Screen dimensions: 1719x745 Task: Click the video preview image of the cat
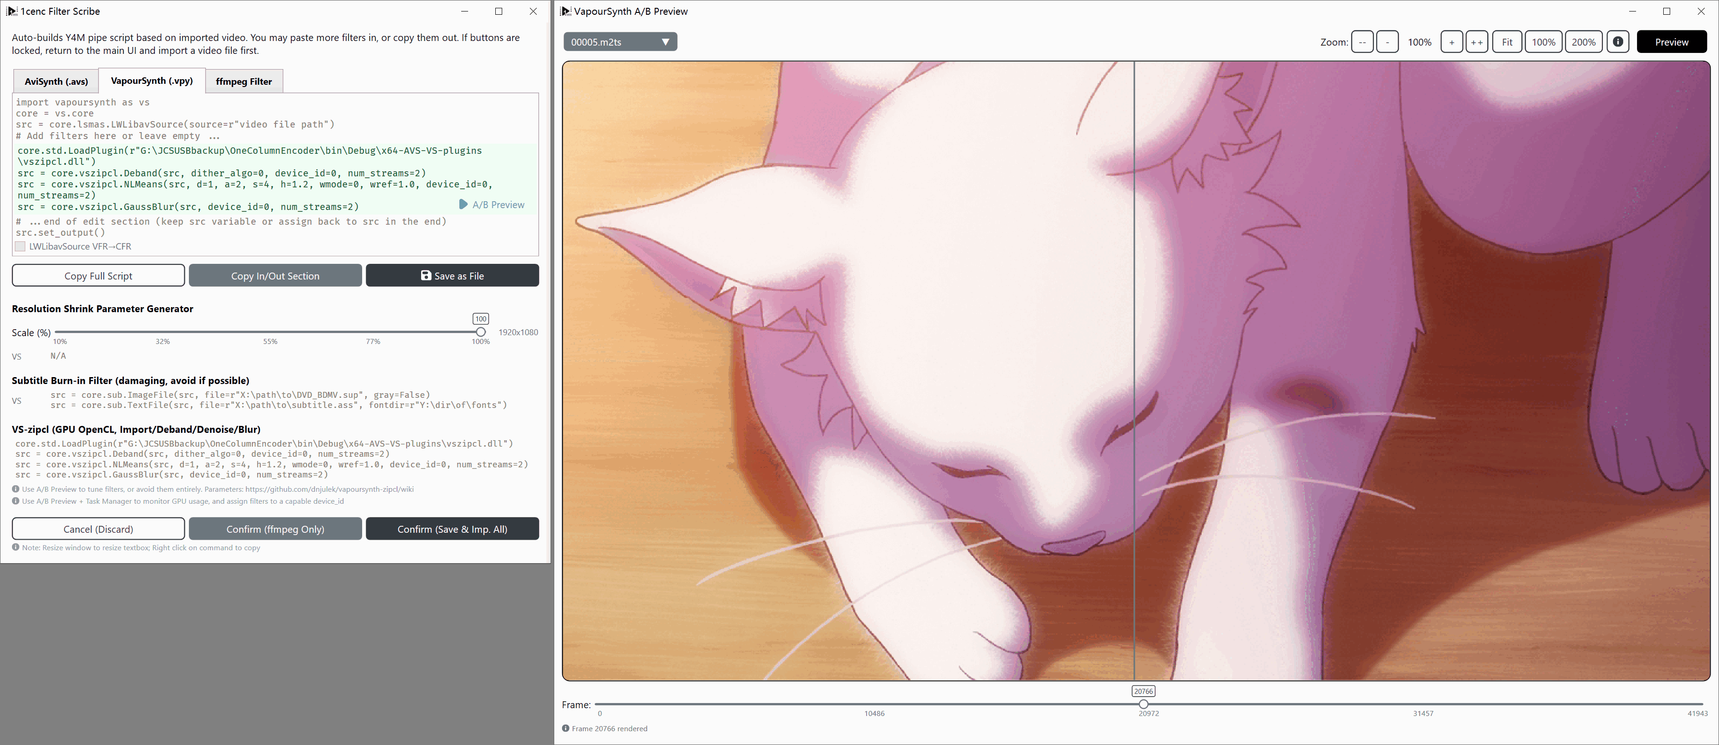pos(1136,371)
